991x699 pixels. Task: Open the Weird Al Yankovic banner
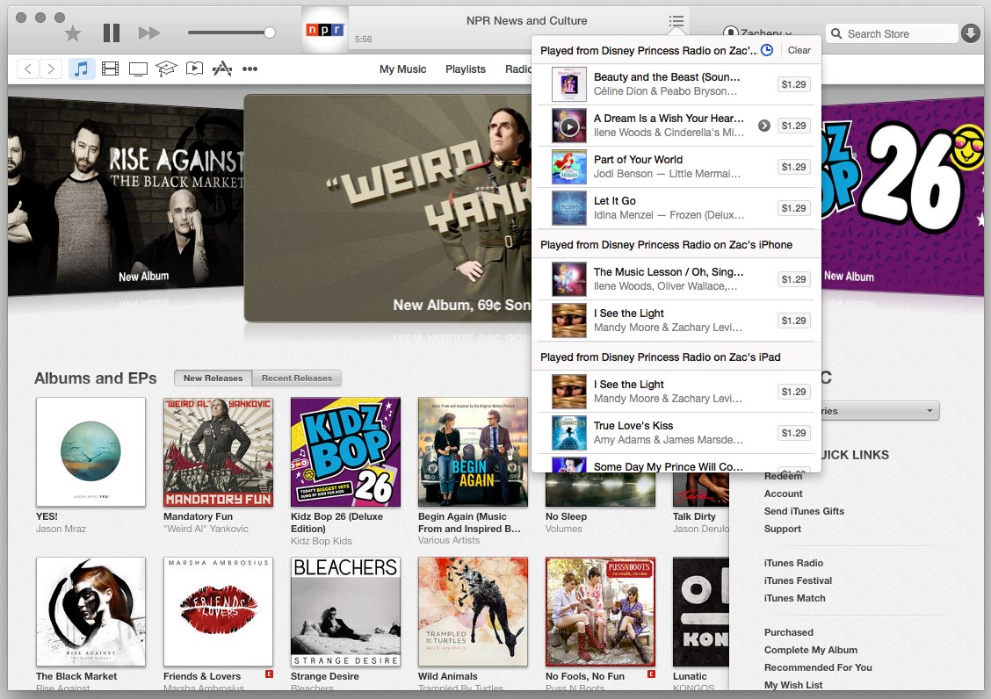pyautogui.click(x=387, y=208)
